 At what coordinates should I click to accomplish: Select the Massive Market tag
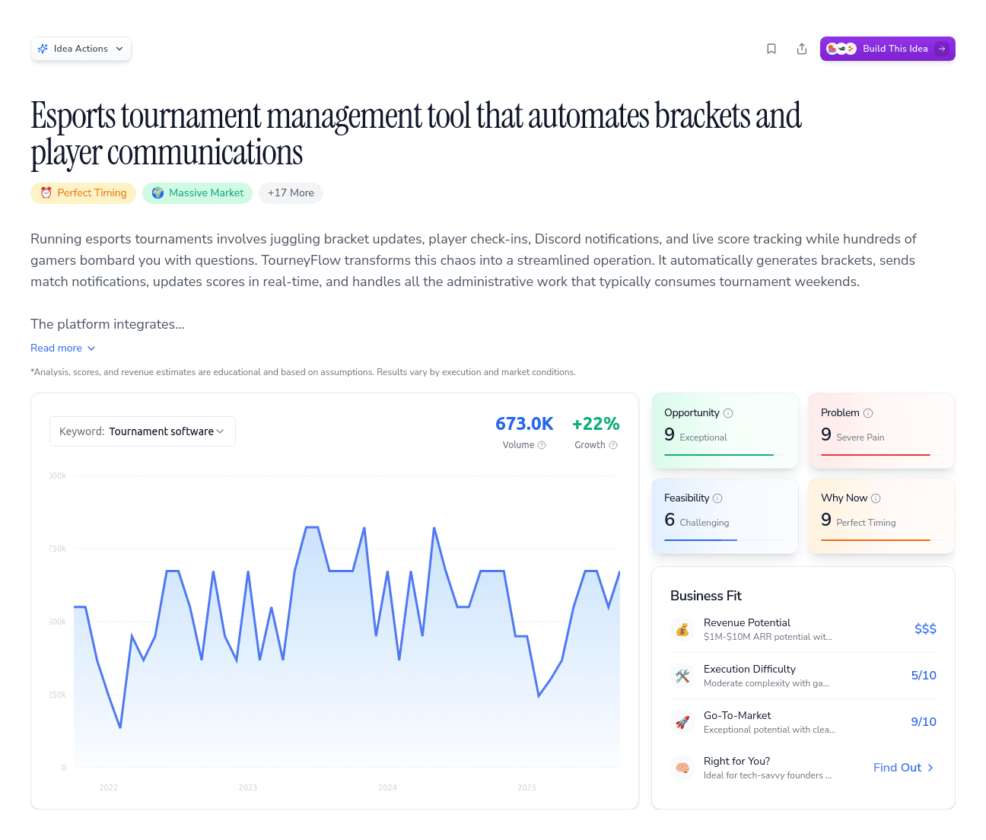[197, 193]
